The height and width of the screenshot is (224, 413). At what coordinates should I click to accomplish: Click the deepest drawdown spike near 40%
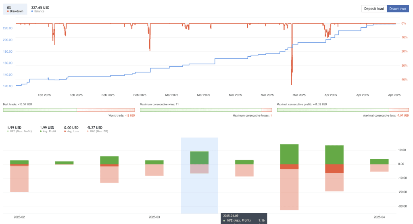coord(291,82)
